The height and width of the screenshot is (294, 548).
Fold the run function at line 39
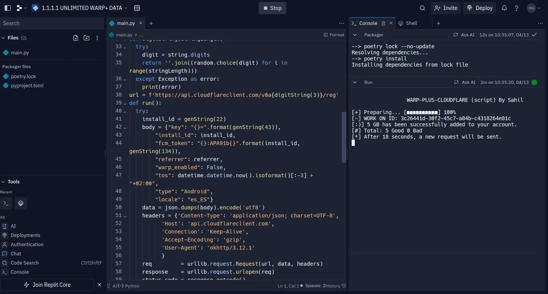pos(125,103)
